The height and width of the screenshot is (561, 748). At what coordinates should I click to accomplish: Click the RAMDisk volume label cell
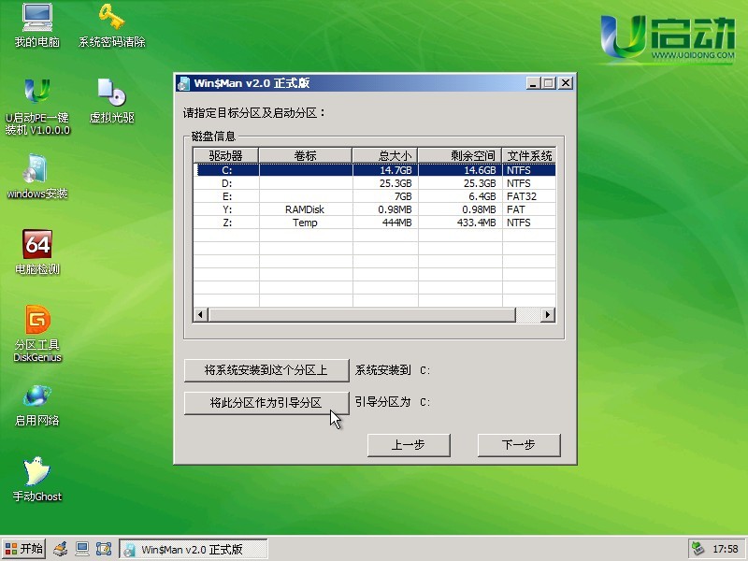pos(305,209)
